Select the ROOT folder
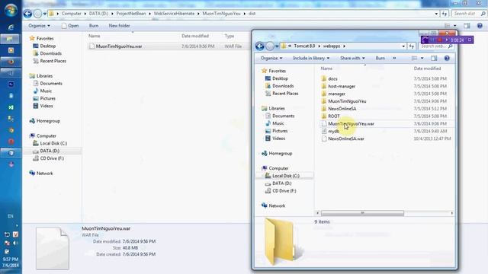The width and height of the screenshot is (488, 274). pos(334,116)
